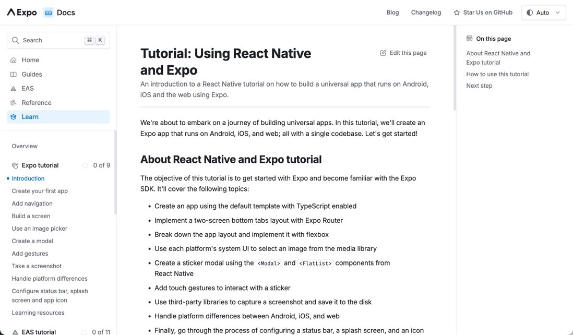Open Create a modal chapter

[x=32, y=241]
